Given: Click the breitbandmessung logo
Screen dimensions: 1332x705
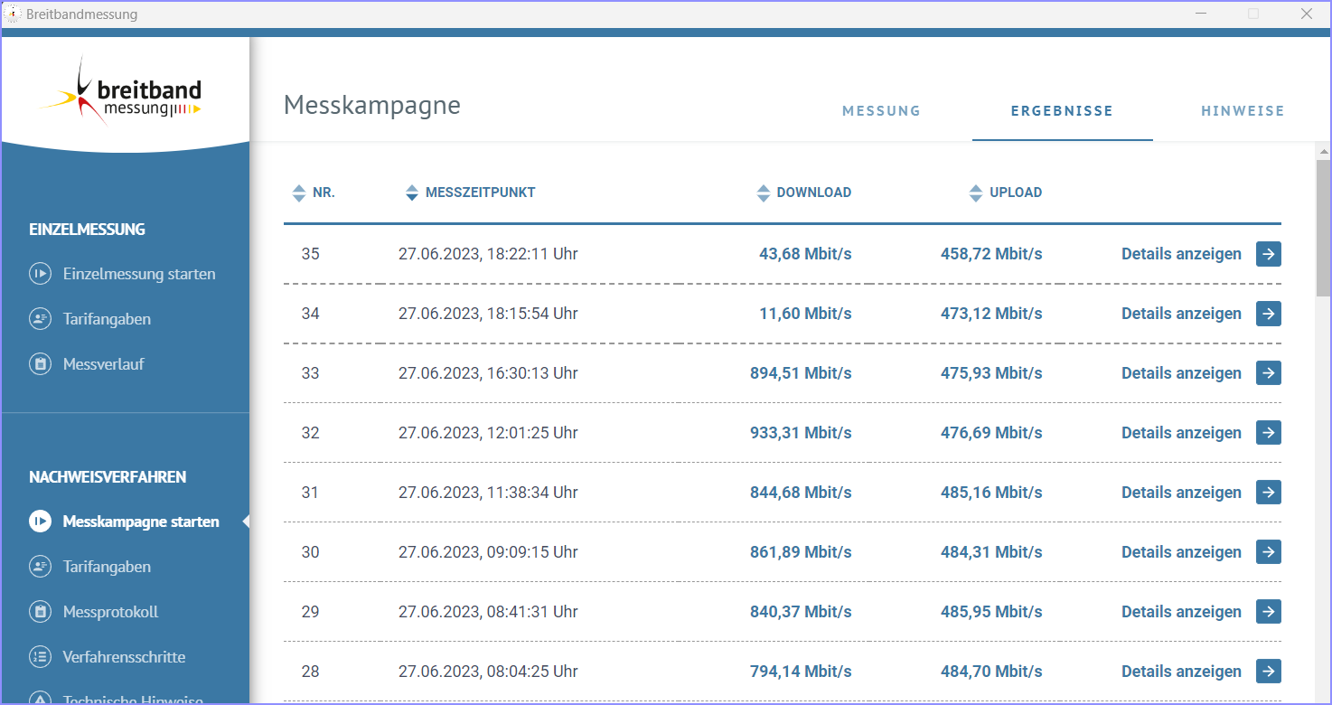Looking at the screenshot, I should [x=122, y=91].
